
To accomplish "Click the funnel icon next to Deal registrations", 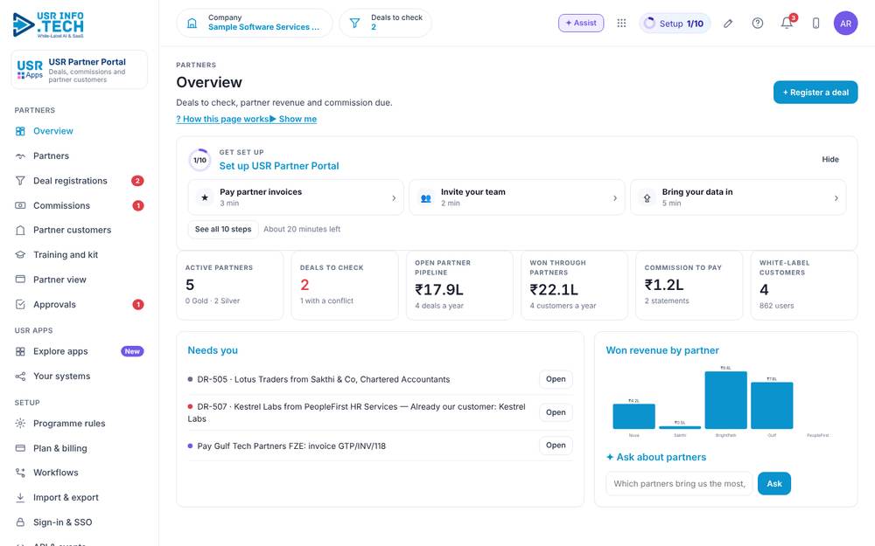I will pyautogui.click(x=20, y=181).
